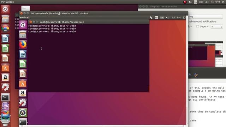Launch Google Chrome from the host launcher

point(5,29)
